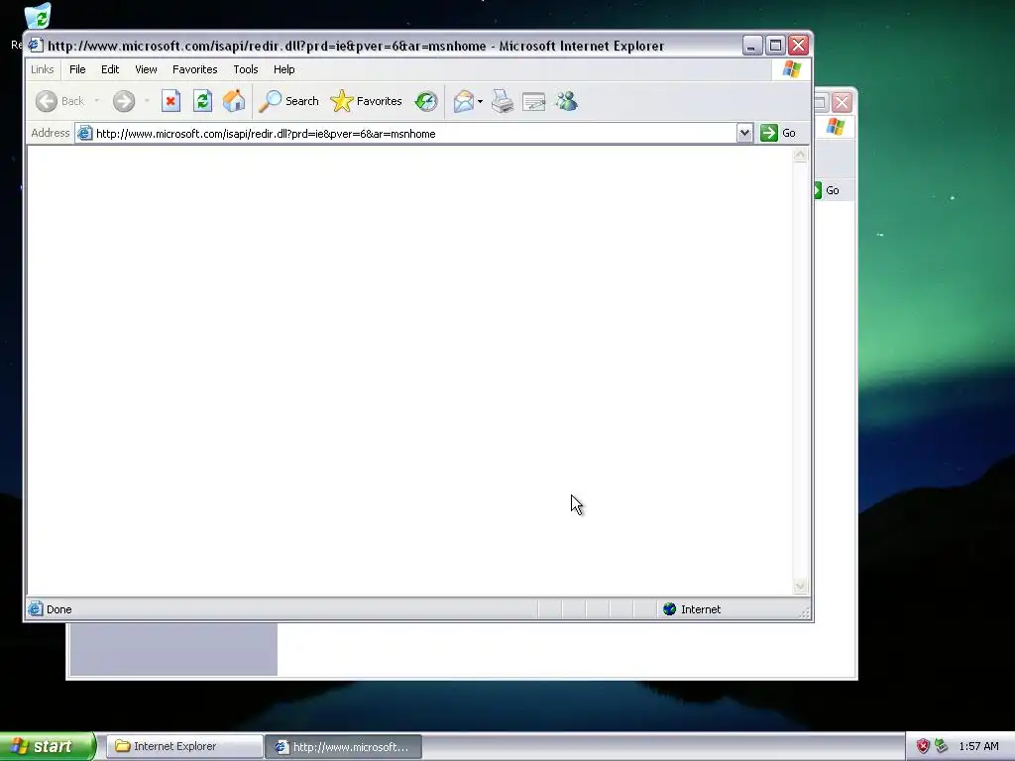Click the page icon in Address bar

[x=84, y=134]
